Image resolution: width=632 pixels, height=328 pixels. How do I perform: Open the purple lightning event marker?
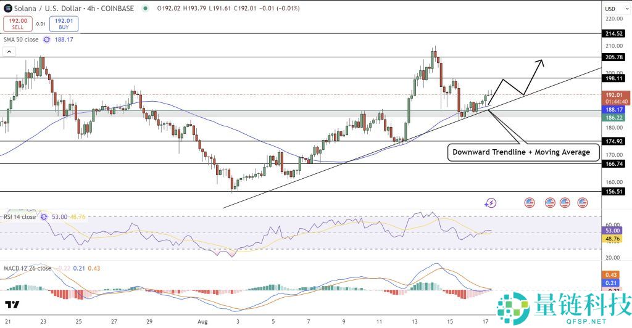point(491,202)
